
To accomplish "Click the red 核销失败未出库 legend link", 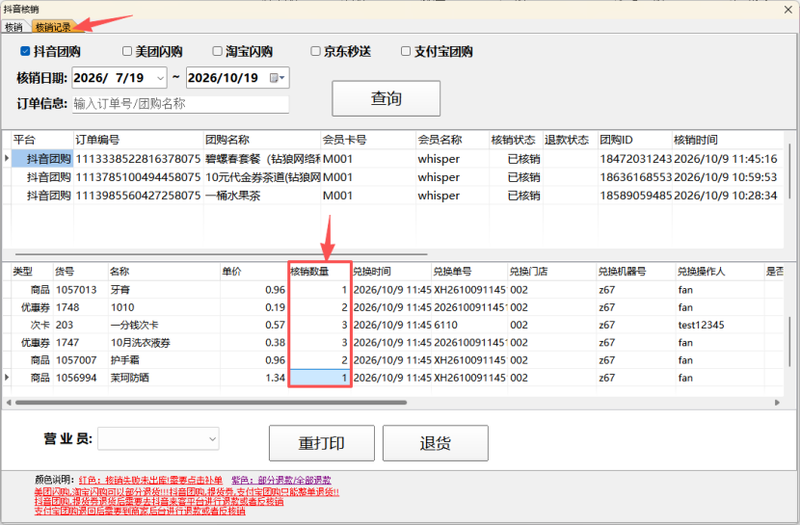I will click(x=150, y=480).
